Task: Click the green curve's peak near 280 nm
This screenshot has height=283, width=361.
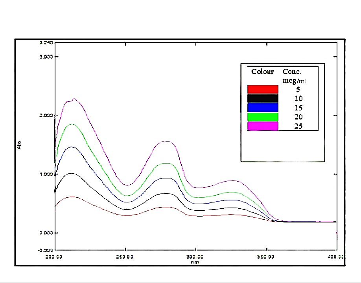Action: (166, 164)
